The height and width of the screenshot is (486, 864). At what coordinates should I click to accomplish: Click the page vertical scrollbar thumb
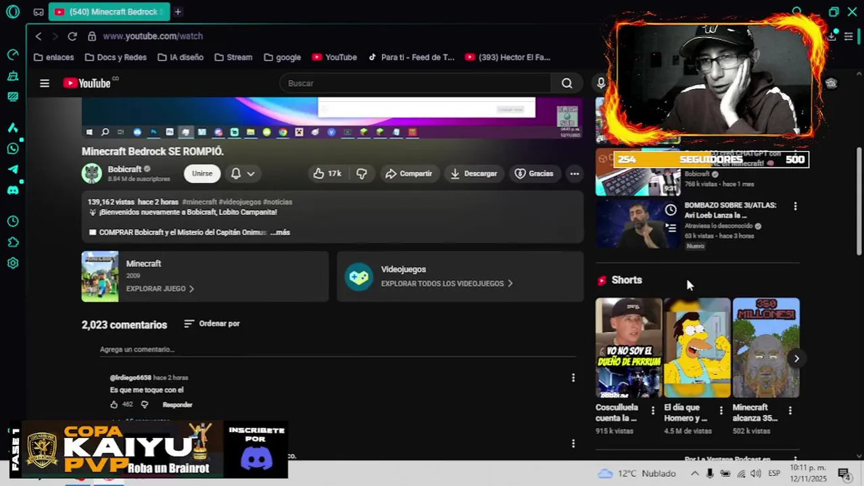click(859, 201)
